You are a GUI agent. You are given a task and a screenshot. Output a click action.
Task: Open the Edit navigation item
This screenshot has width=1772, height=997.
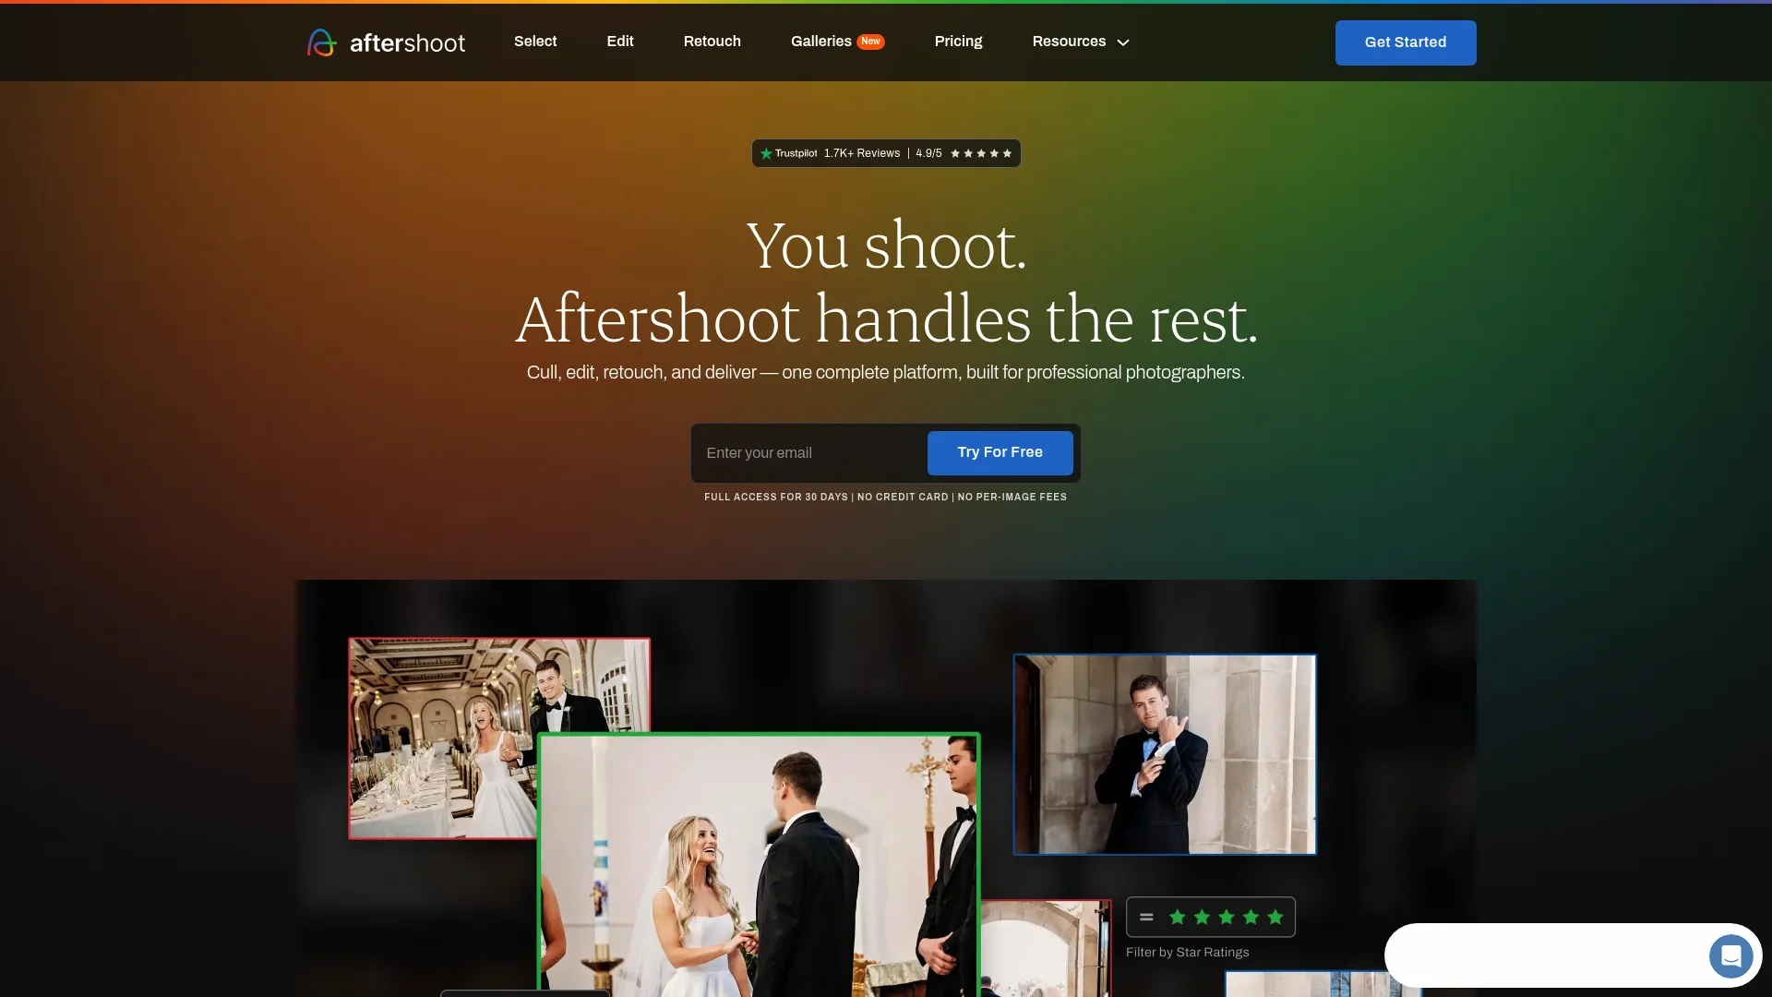click(x=620, y=42)
